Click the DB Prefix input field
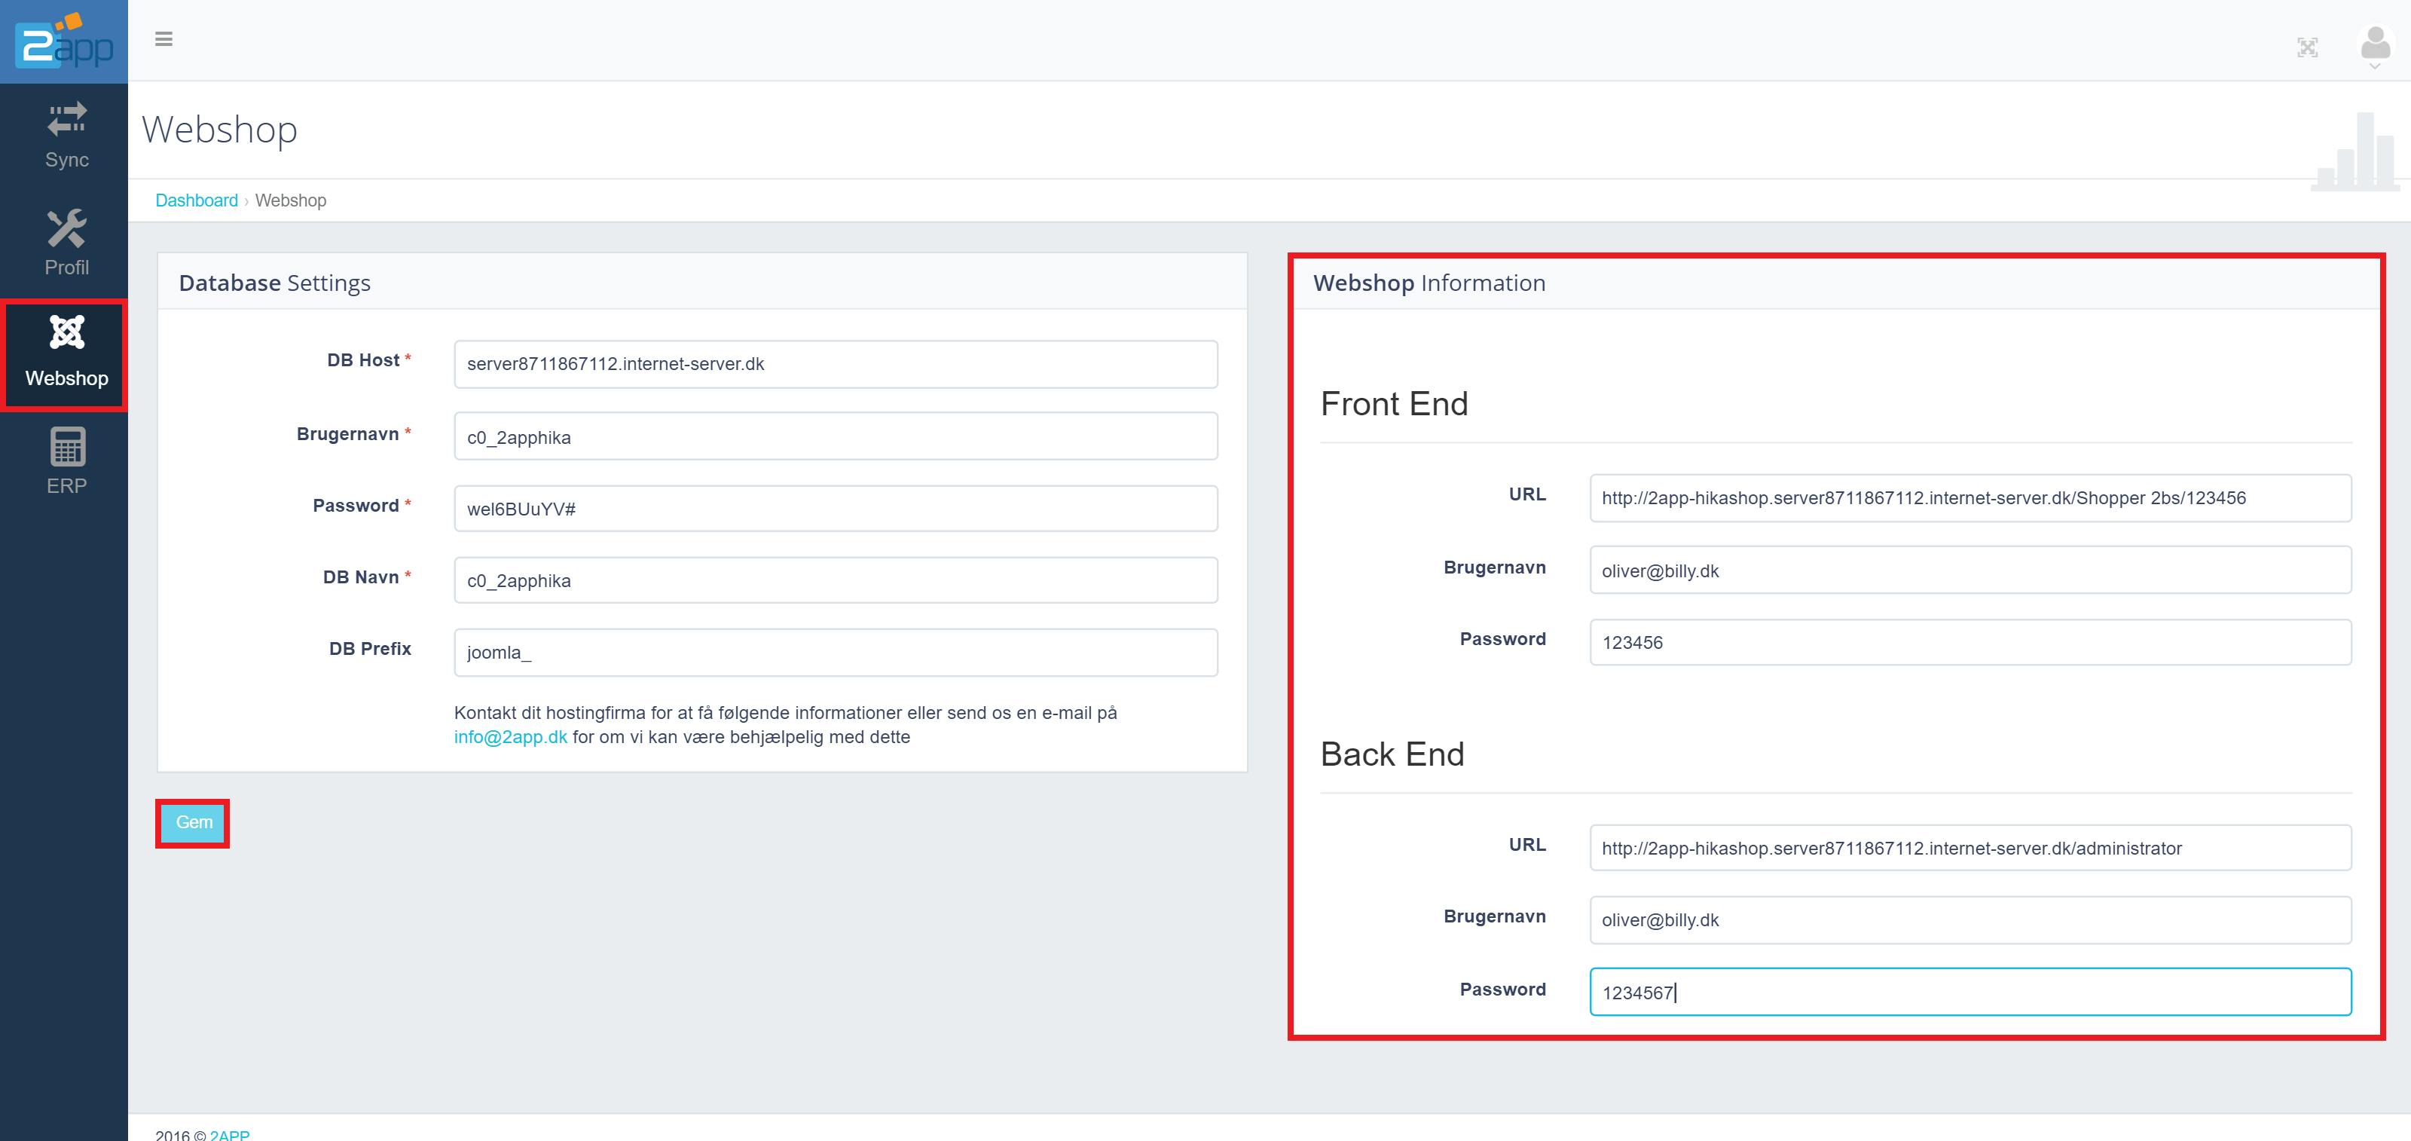The width and height of the screenshot is (2411, 1141). point(836,653)
